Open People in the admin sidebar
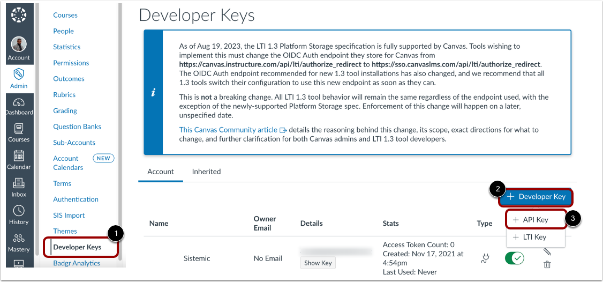The height and width of the screenshot is (282, 603). tap(63, 31)
